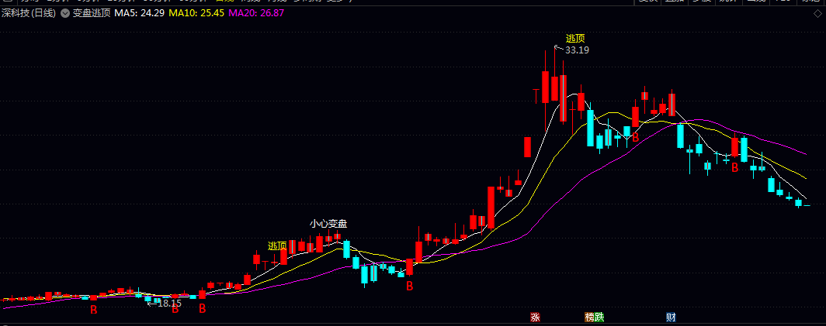Image resolution: width=826 pixels, height=326 pixels.
Task: Click the diamond icon at chart top-right
Action: 817,13
